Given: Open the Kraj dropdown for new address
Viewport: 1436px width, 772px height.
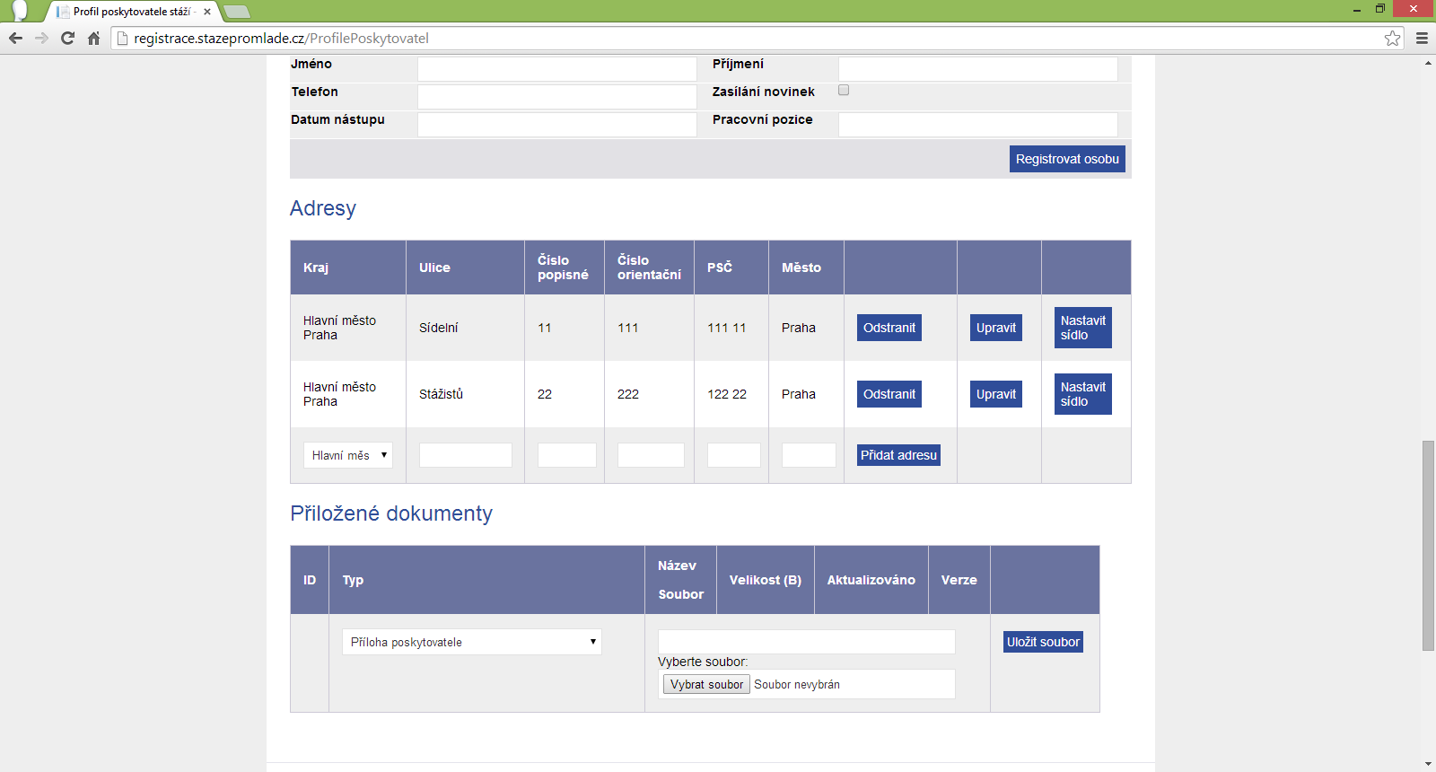Looking at the screenshot, I should pos(348,455).
